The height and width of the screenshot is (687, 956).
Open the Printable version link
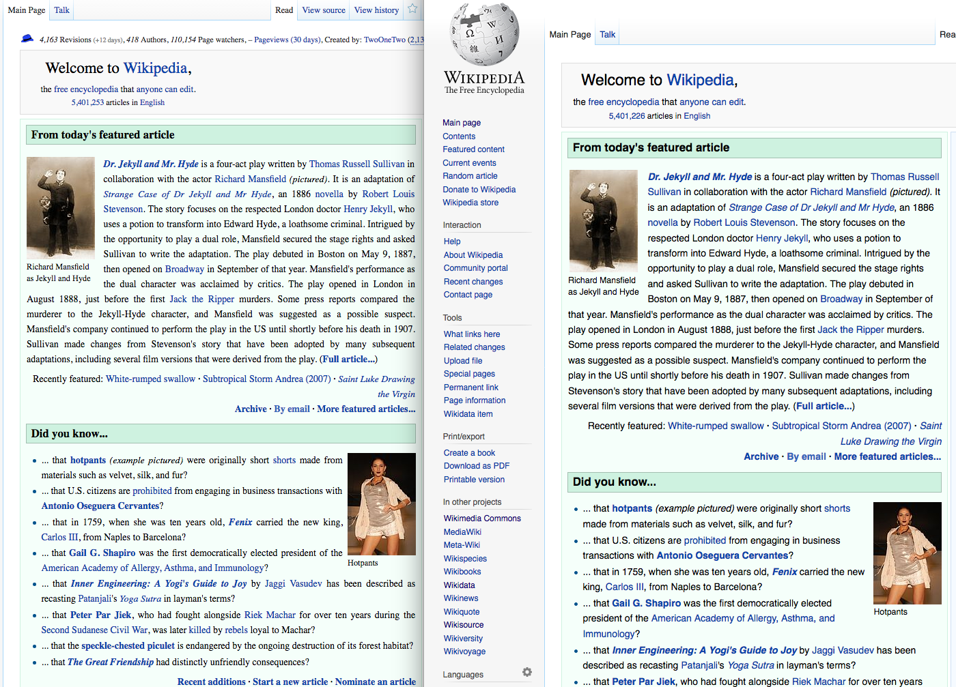(x=474, y=480)
